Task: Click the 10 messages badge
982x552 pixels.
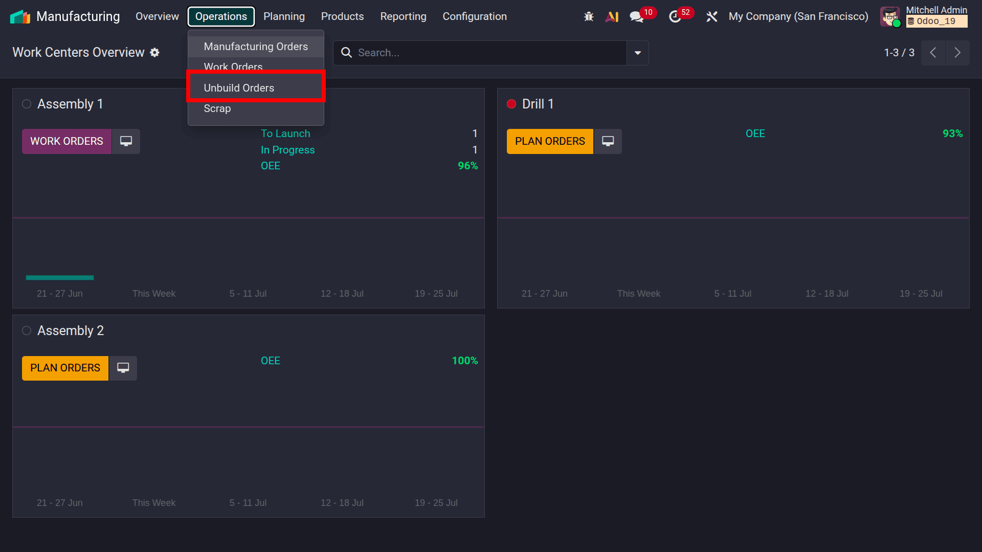Action: pyautogui.click(x=648, y=12)
